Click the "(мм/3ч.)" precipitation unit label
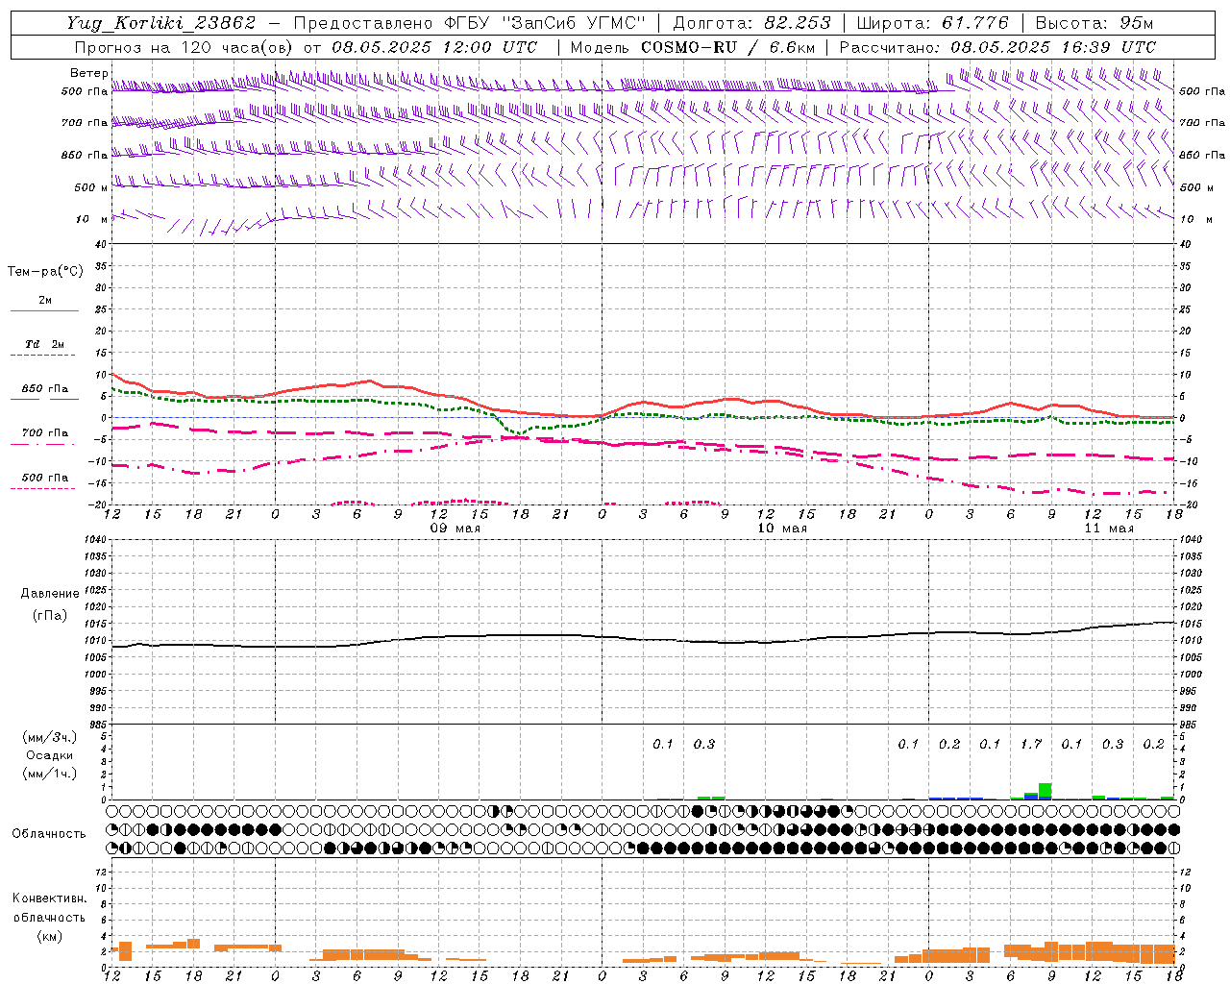Image resolution: width=1230 pixels, height=984 pixels. pos(50,737)
